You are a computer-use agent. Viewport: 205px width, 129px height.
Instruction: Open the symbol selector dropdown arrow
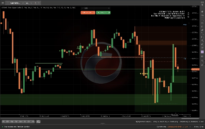[x=23, y=3]
